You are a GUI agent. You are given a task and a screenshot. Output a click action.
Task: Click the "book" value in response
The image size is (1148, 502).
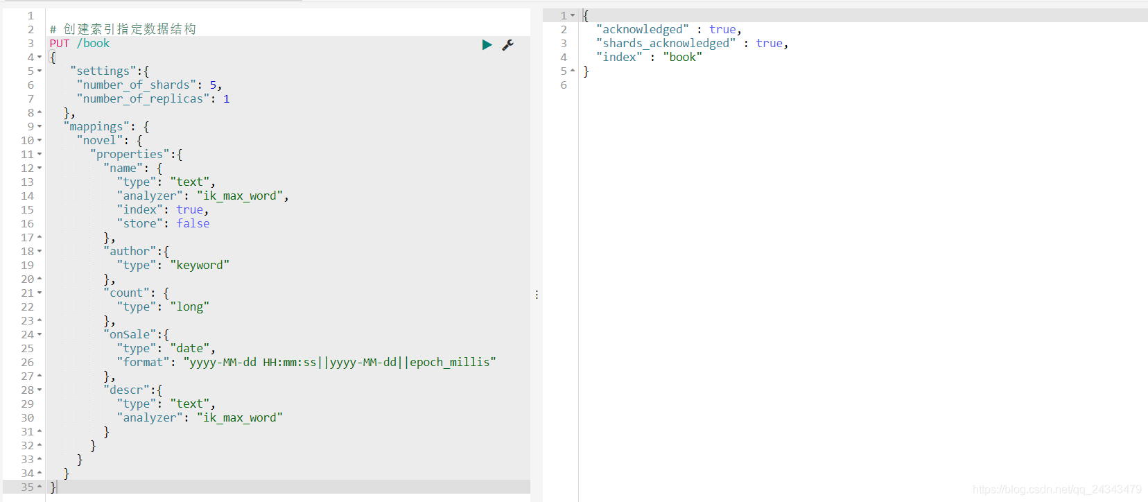click(683, 57)
